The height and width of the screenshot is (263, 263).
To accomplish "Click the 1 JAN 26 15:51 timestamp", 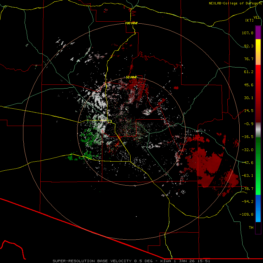I will (192, 261).
